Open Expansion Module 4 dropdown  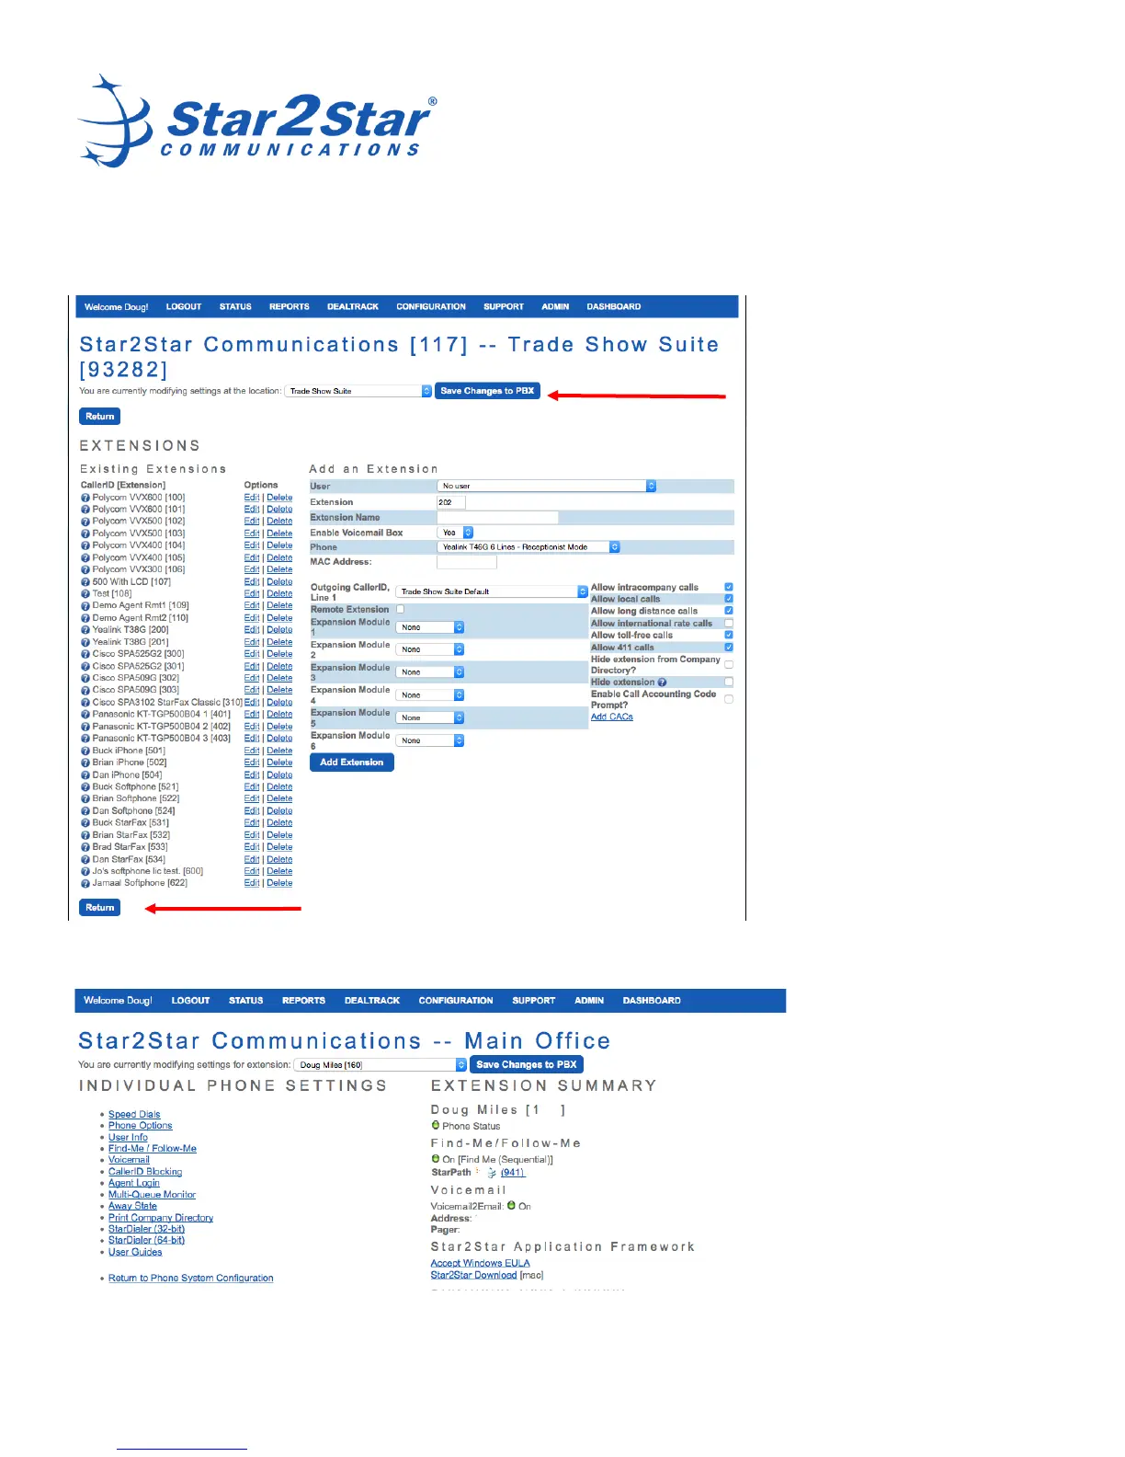[x=430, y=695]
